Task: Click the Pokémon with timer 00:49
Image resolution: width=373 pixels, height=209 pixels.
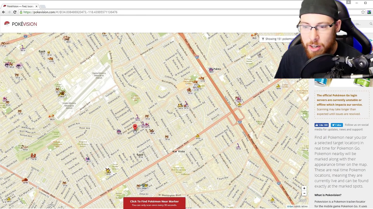Action: [x=140, y=155]
